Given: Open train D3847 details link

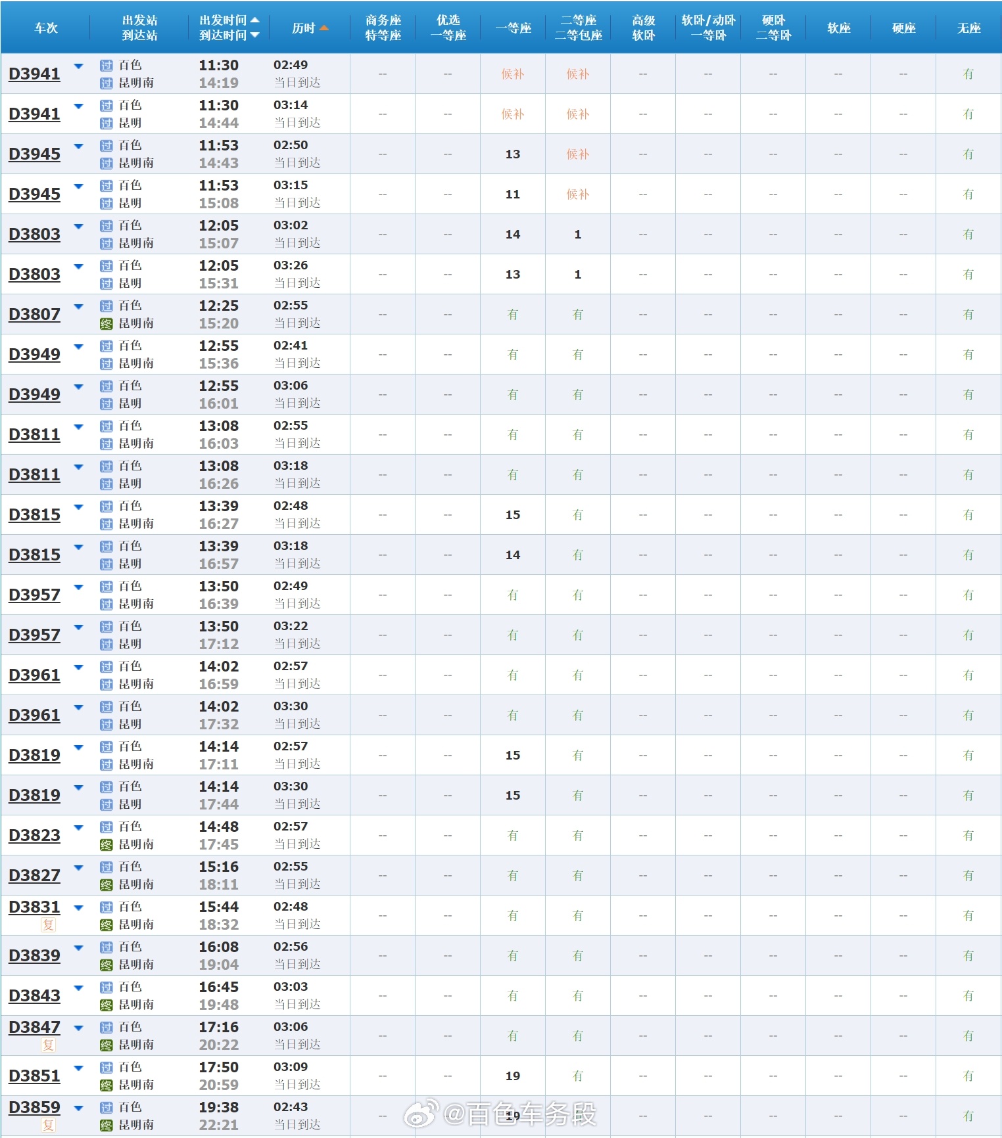Looking at the screenshot, I should click(x=34, y=1028).
